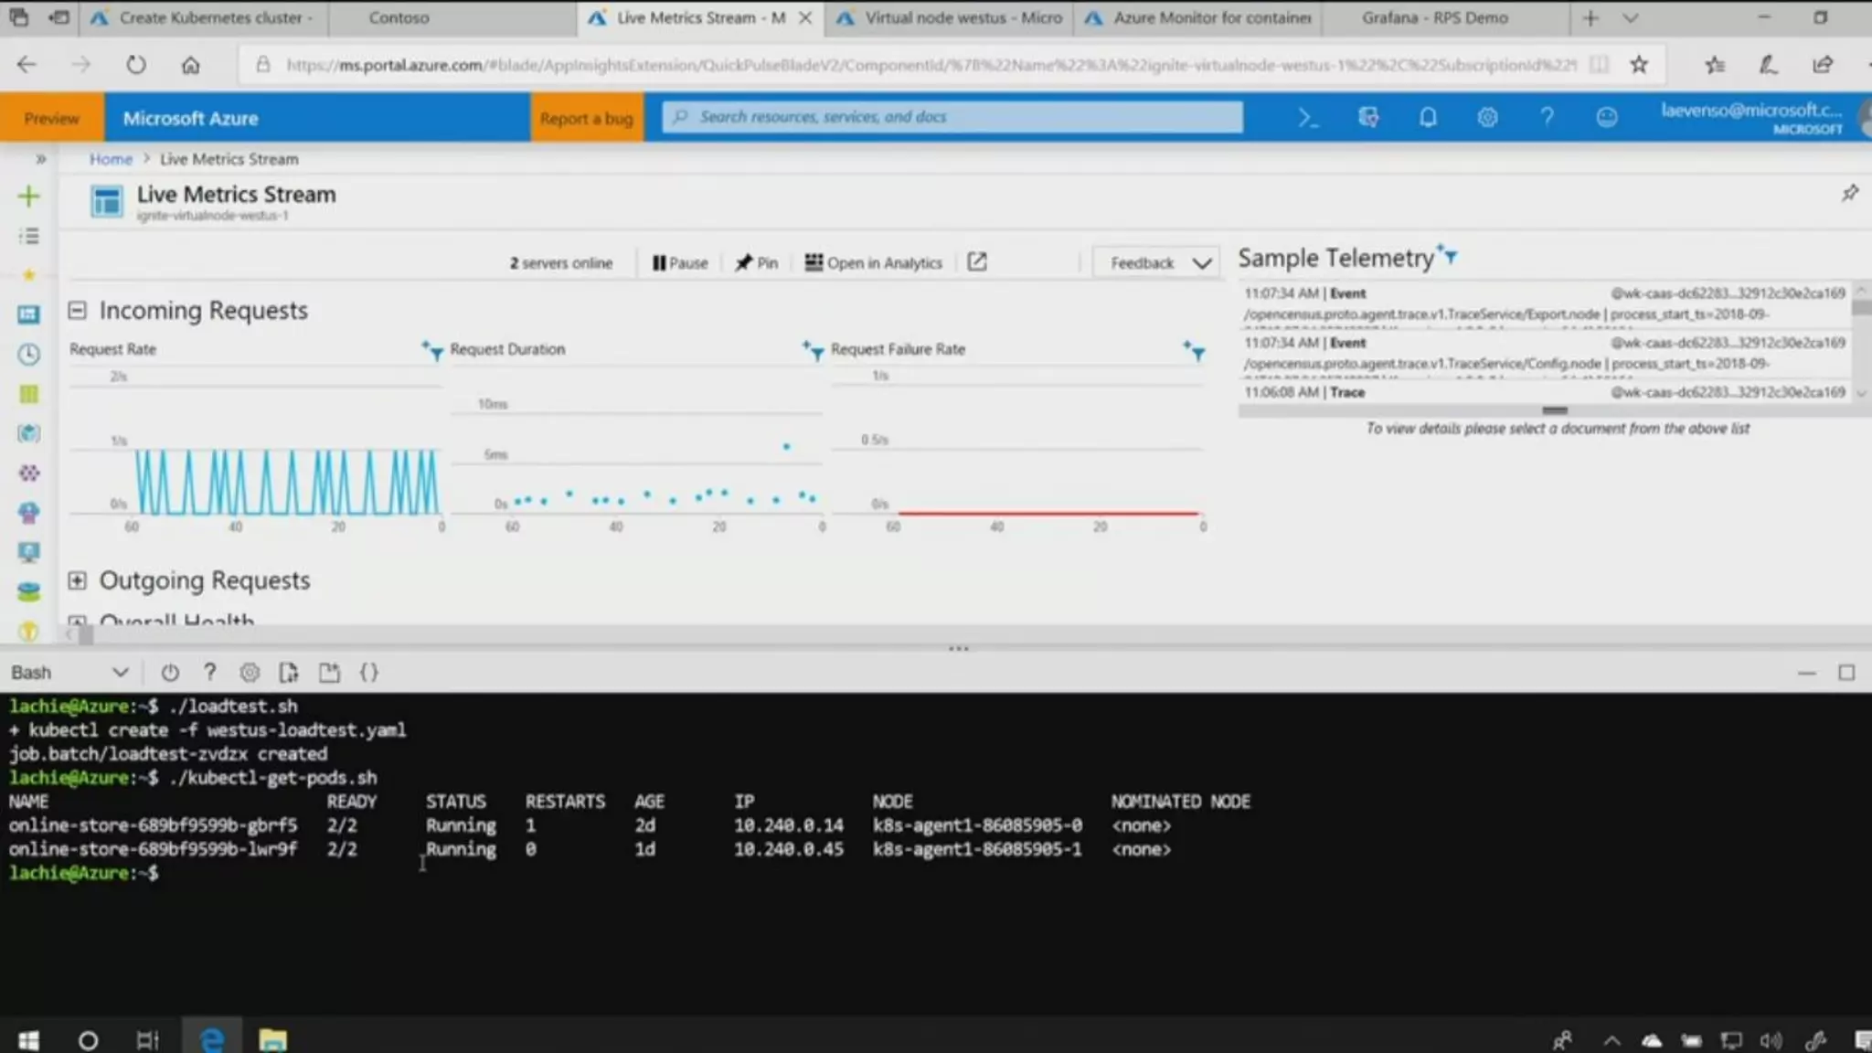Click the Sample Telemetry filter icon
Image resolution: width=1872 pixels, height=1053 pixels.
[x=1448, y=256]
